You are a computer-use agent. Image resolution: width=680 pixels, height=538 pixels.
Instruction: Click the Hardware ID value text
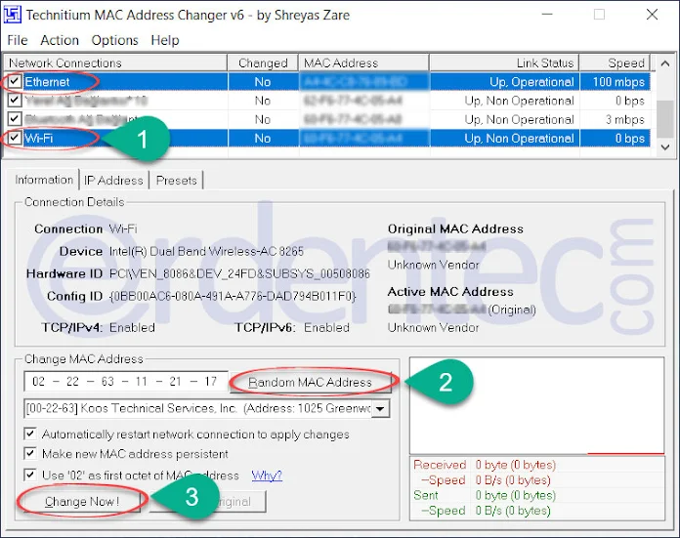click(x=239, y=274)
